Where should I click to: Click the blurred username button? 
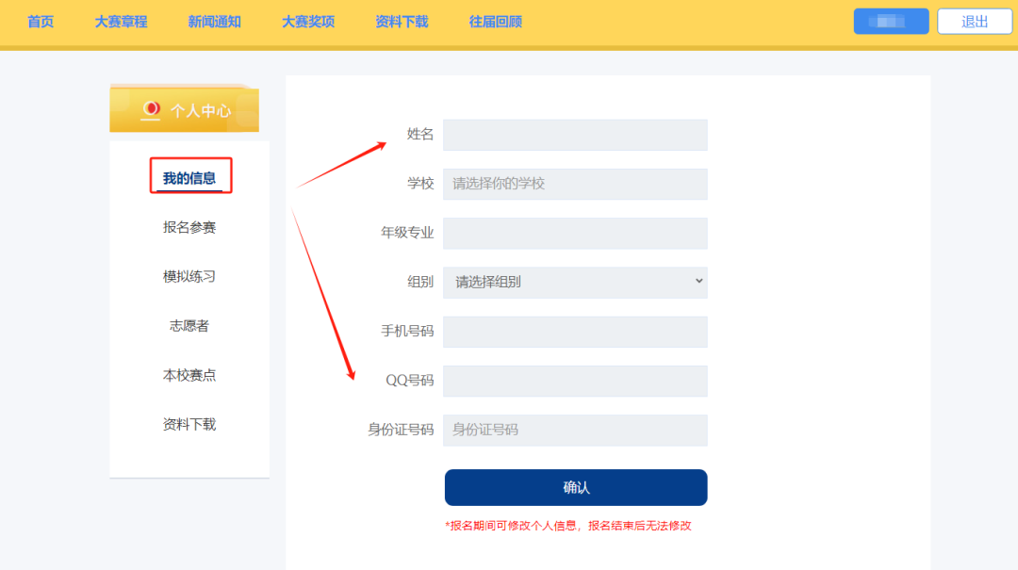pyautogui.click(x=891, y=22)
